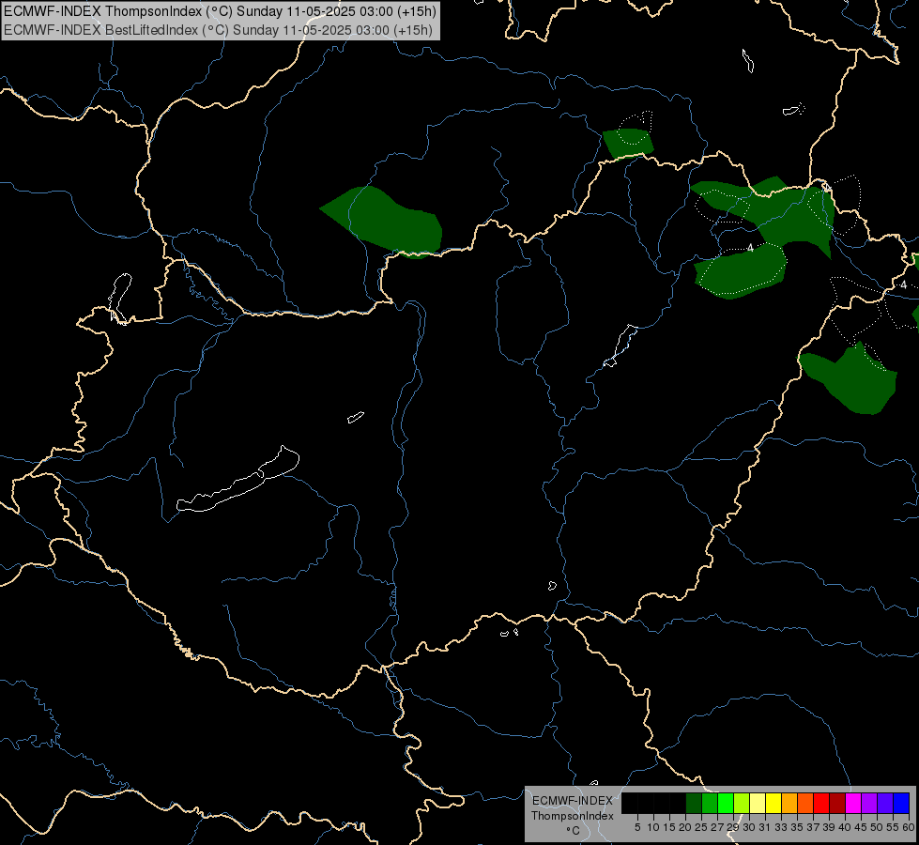Click the legend tick value '33'

pyautogui.click(x=781, y=827)
